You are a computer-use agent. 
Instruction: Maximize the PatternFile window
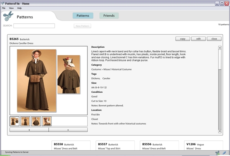click(x=222, y=3)
